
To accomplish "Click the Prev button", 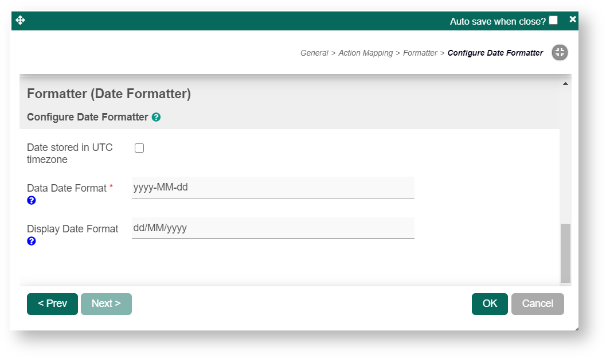I will click(x=52, y=303).
